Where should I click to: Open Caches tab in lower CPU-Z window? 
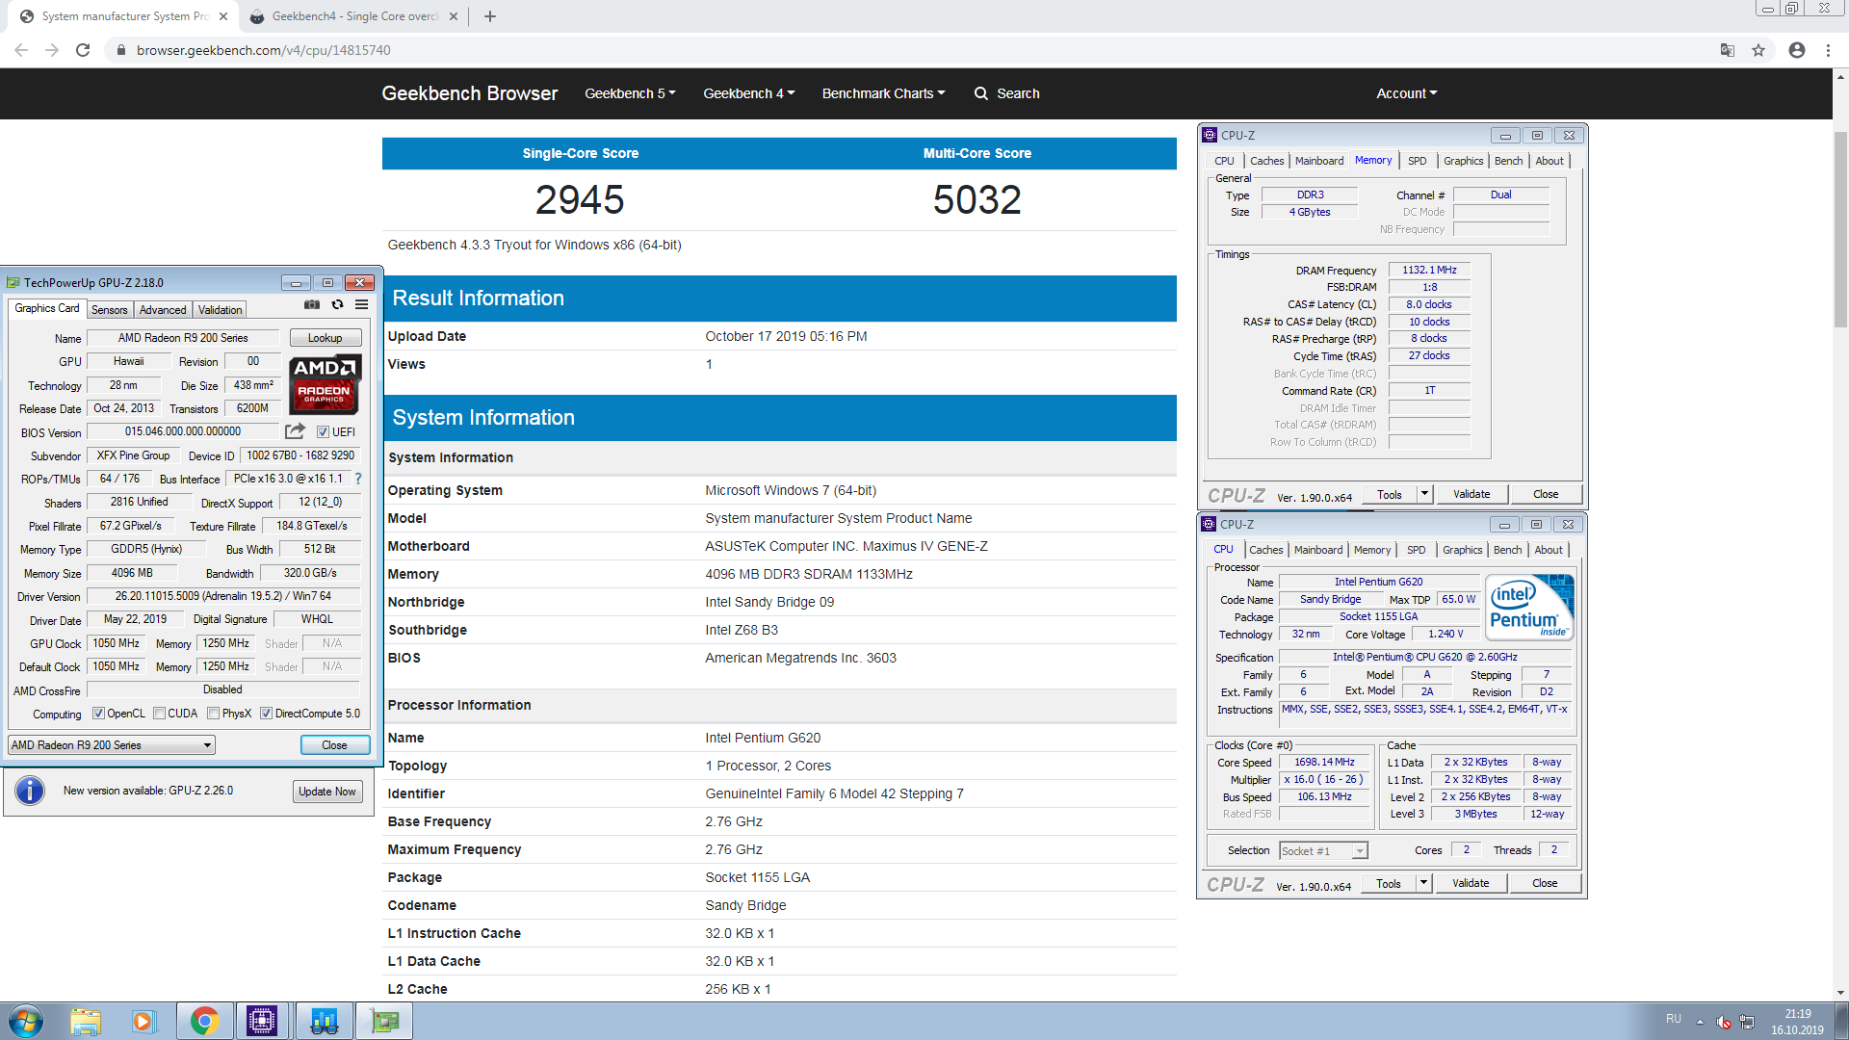[x=1266, y=550]
